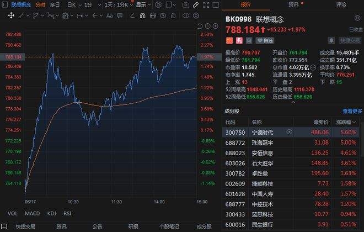The height and width of the screenshot is (232, 364).
Task: Toggle lock drawings icon
Action: (x=153, y=15)
